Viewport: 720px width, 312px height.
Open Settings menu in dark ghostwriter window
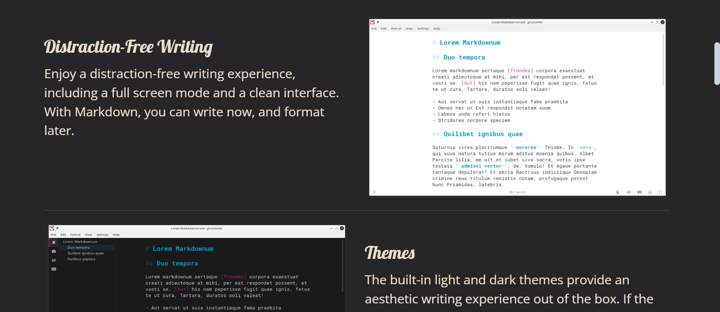(102, 235)
